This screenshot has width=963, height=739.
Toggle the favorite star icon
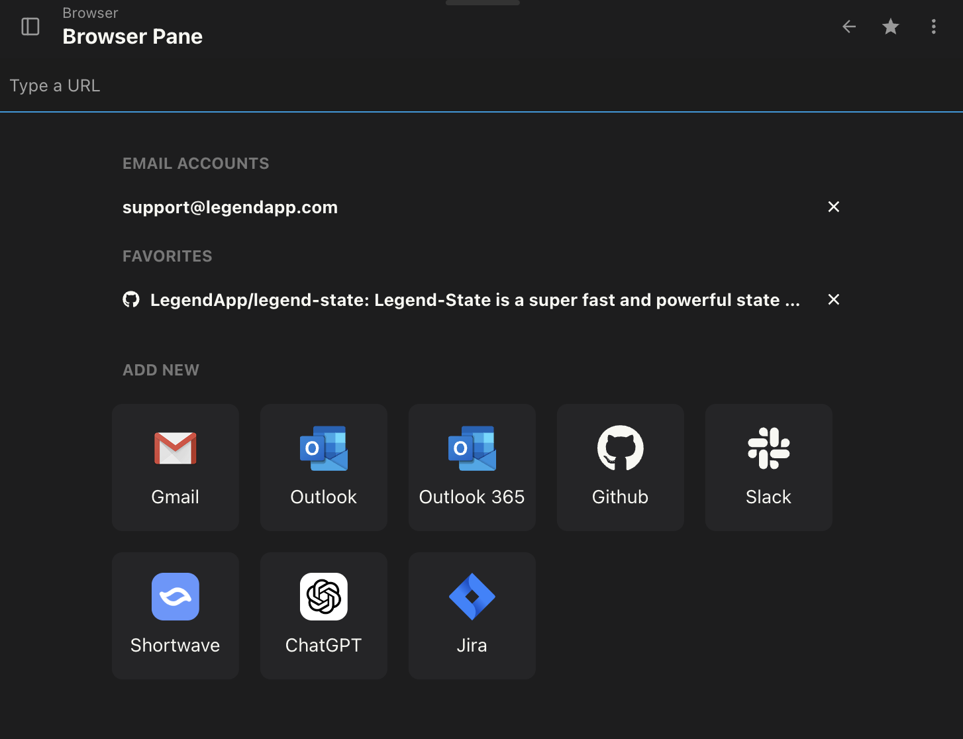891,26
